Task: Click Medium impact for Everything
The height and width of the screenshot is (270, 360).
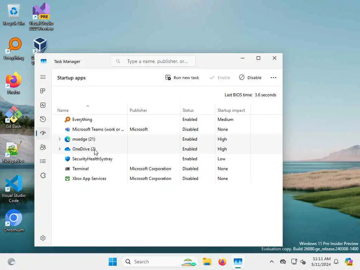Action: 225,120
